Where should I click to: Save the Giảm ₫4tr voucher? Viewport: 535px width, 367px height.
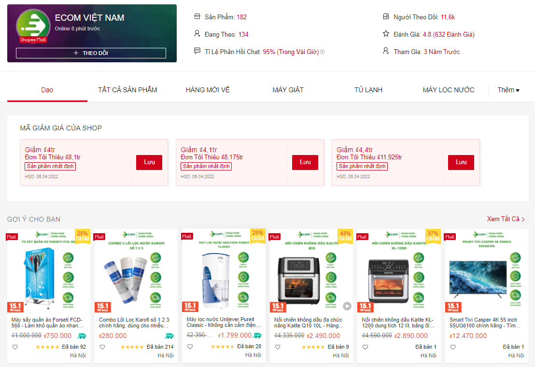149,162
